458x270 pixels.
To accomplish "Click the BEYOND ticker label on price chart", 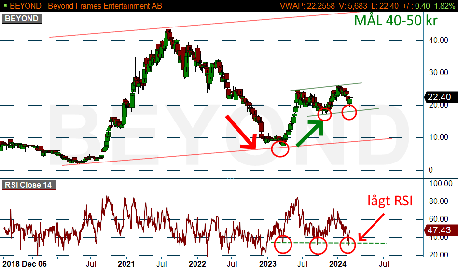I will pyautogui.click(x=22, y=19).
